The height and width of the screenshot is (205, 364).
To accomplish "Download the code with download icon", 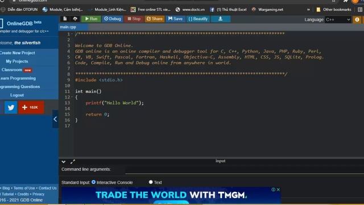I will click(221, 19).
